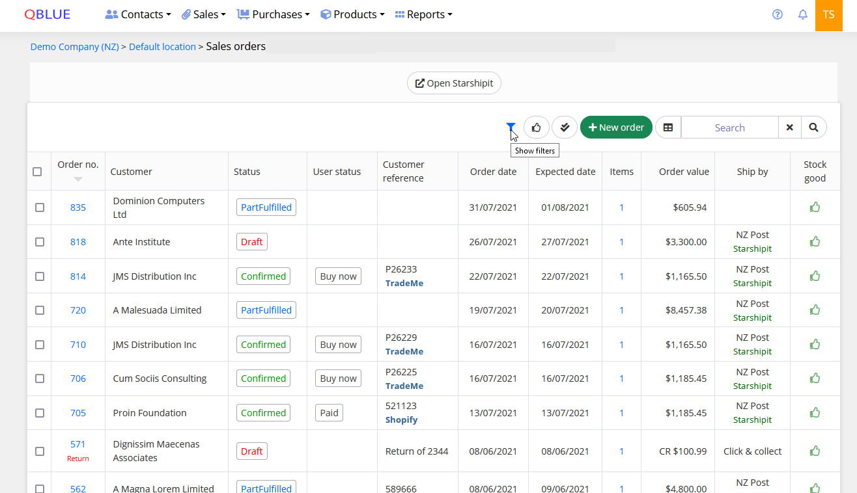Expand the Reports dropdown menu
857x493 pixels.
point(423,14)
